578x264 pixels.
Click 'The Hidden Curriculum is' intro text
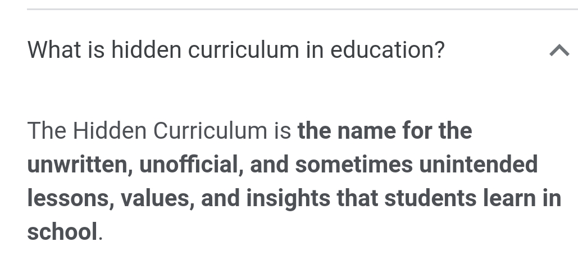point(160,130)
